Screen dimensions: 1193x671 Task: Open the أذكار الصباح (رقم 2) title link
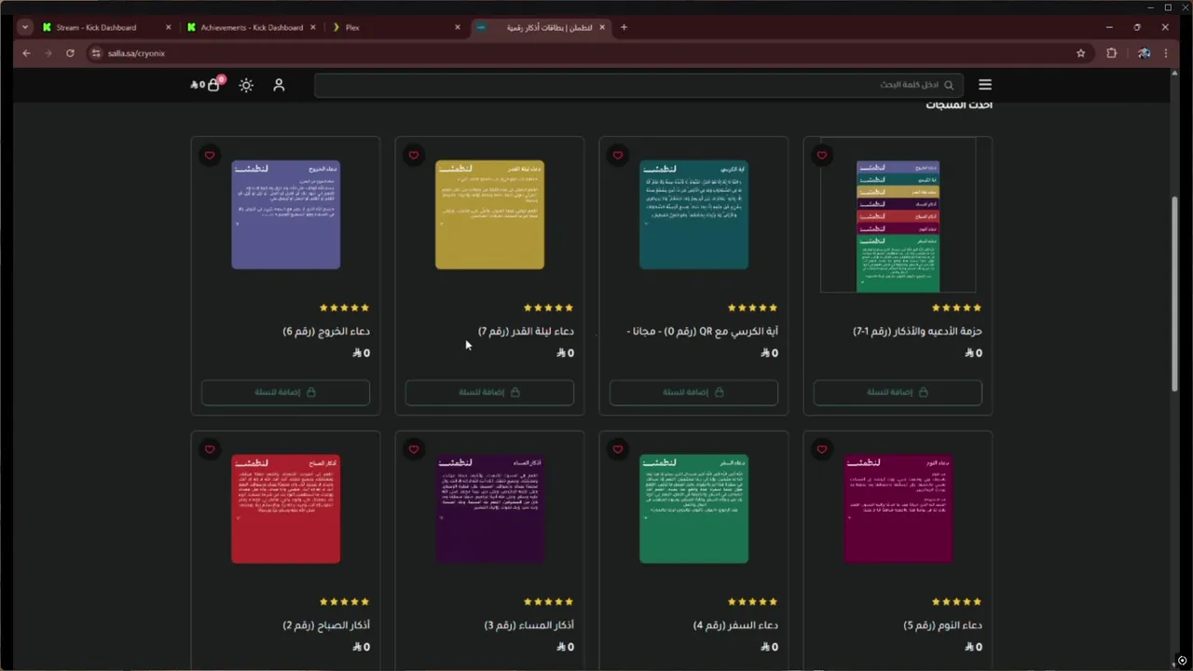click(x=326, y=625)
